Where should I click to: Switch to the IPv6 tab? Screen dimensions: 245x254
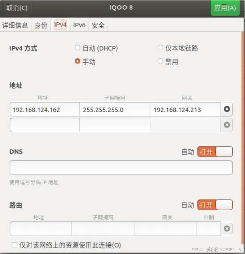pyautogui.click(x=79, y=25)
